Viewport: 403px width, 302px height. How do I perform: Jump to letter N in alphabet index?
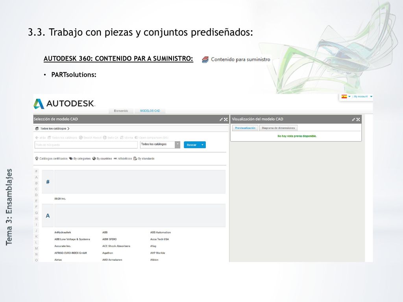(x=36, y=254)
